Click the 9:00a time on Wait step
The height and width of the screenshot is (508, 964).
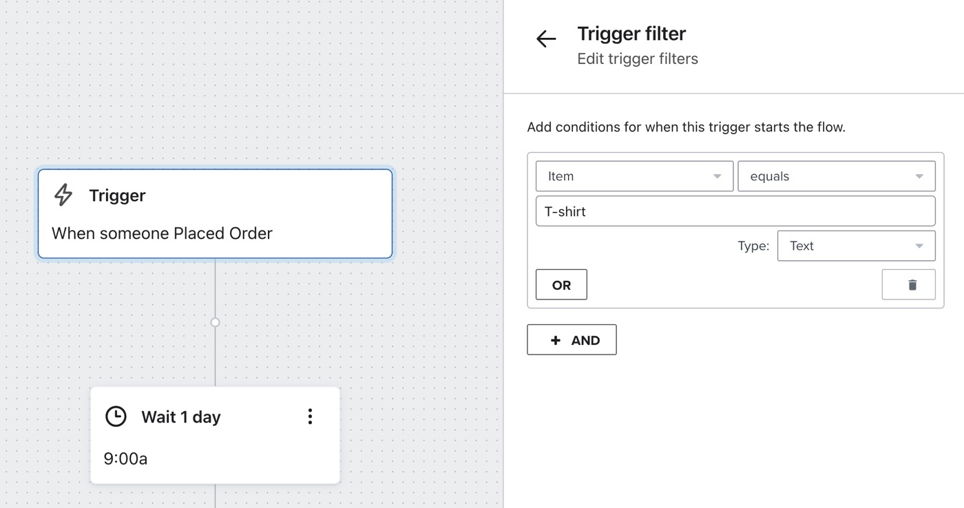point(125,458)
